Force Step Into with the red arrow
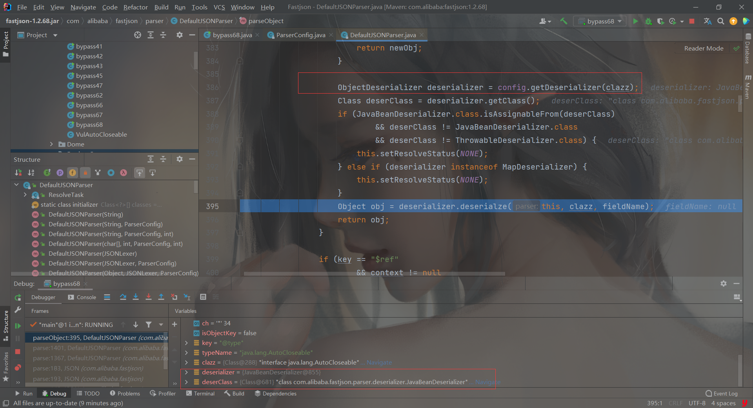This screenshot has height=408, width=753. click(x=148, y=297)
